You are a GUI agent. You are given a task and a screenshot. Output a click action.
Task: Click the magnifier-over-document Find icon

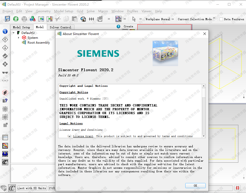tap(83, 19)
